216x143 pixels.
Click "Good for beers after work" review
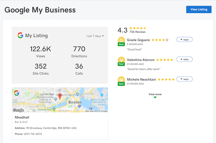click(143, 69)
